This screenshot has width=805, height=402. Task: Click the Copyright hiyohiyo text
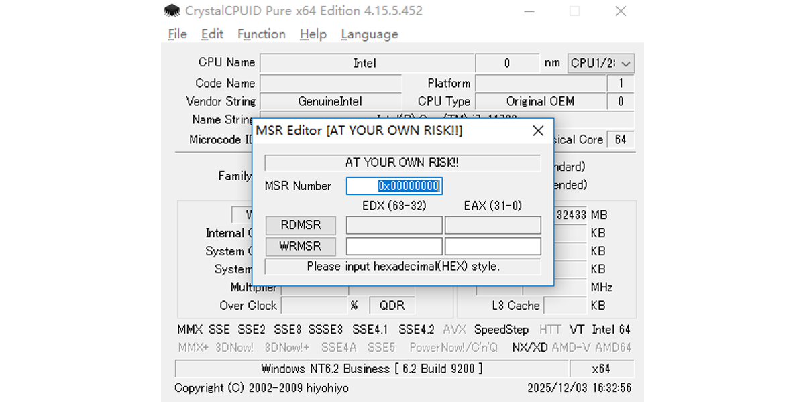262,388
